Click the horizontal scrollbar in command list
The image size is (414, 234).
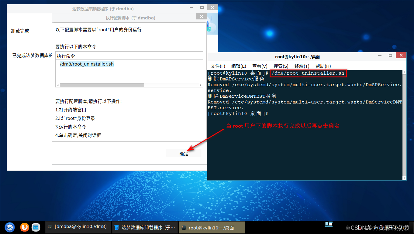coord(102,85)
